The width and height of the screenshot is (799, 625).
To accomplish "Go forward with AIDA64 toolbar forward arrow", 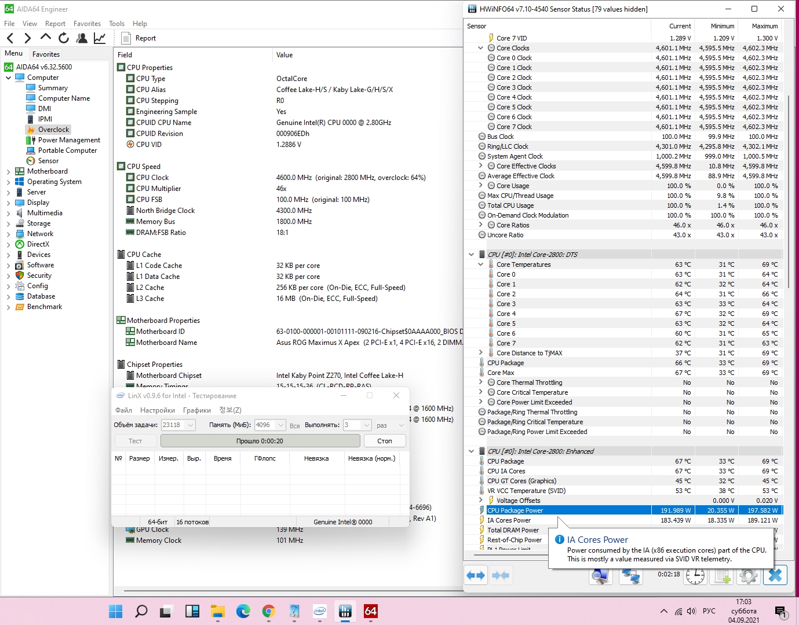I will point(27,38).
